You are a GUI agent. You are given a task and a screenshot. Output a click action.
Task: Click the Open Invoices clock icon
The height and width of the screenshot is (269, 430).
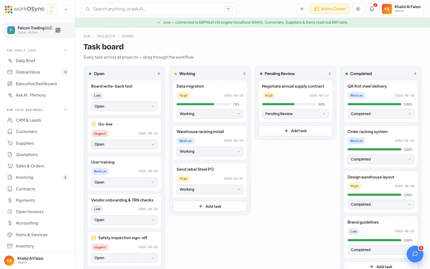tap(10, 212)
